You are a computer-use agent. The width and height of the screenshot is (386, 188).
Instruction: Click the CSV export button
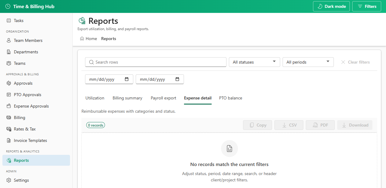coord(289,125)
